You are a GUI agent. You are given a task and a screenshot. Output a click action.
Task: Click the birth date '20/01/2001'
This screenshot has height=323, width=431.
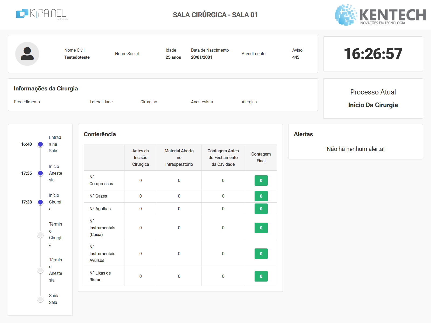(201, 57)
